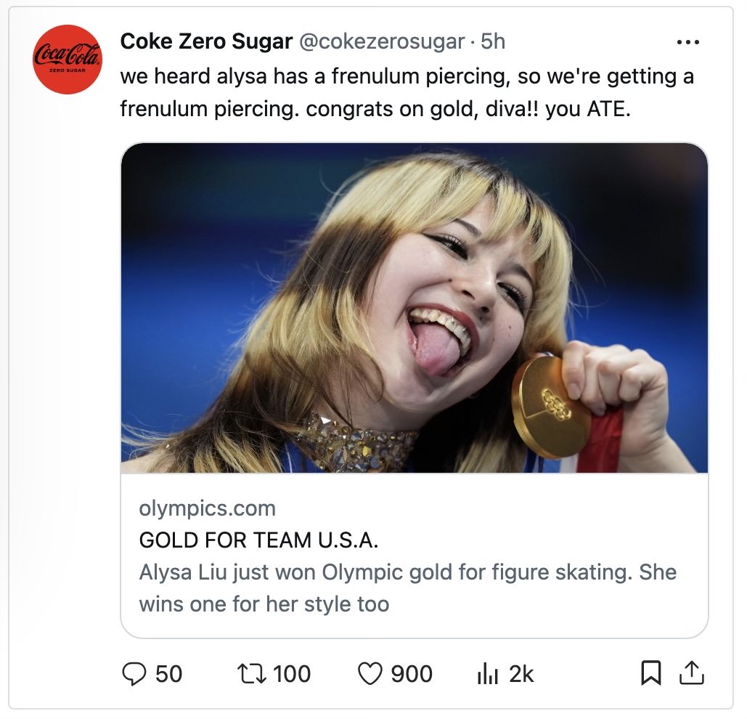Repost this tweet using the retweet icon

251,674
